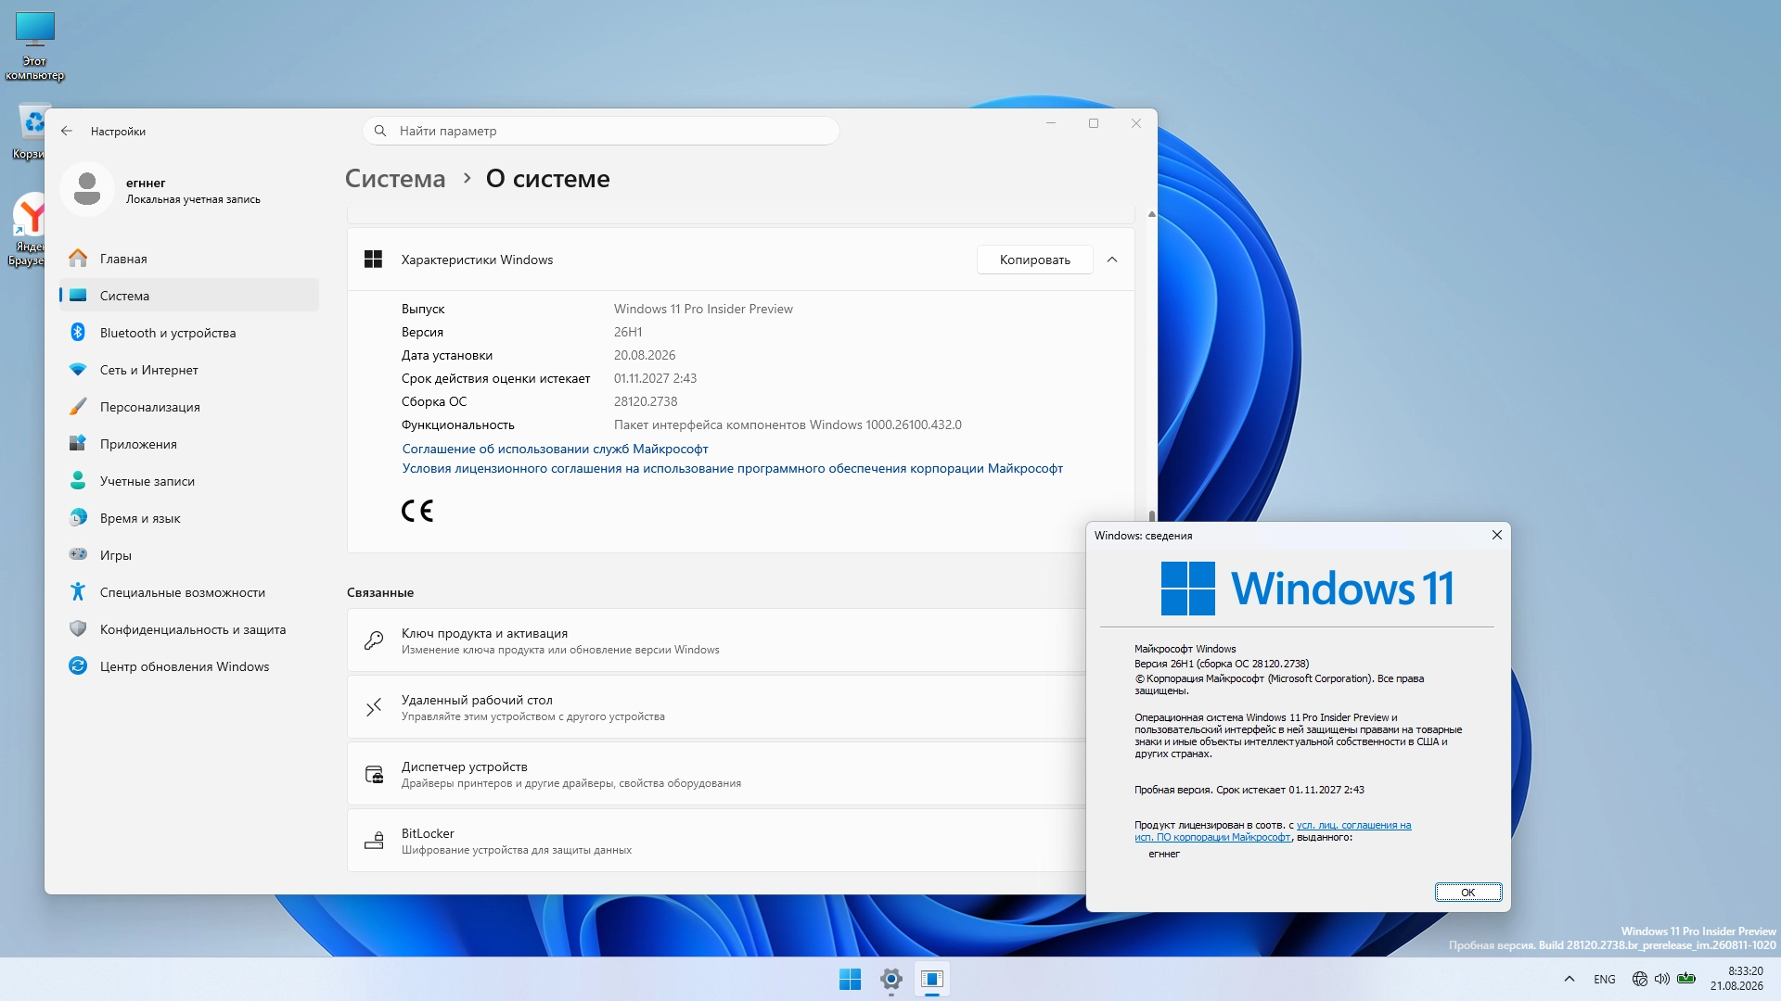1781x1001 pixels.
Task: Open the clock and date in tray
Action: click(1736, 979)
